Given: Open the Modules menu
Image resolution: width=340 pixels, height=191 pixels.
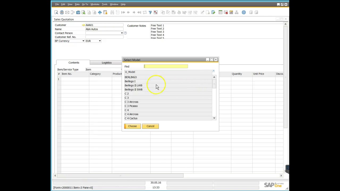Looking at the screenshot, I should click(95, 4).
